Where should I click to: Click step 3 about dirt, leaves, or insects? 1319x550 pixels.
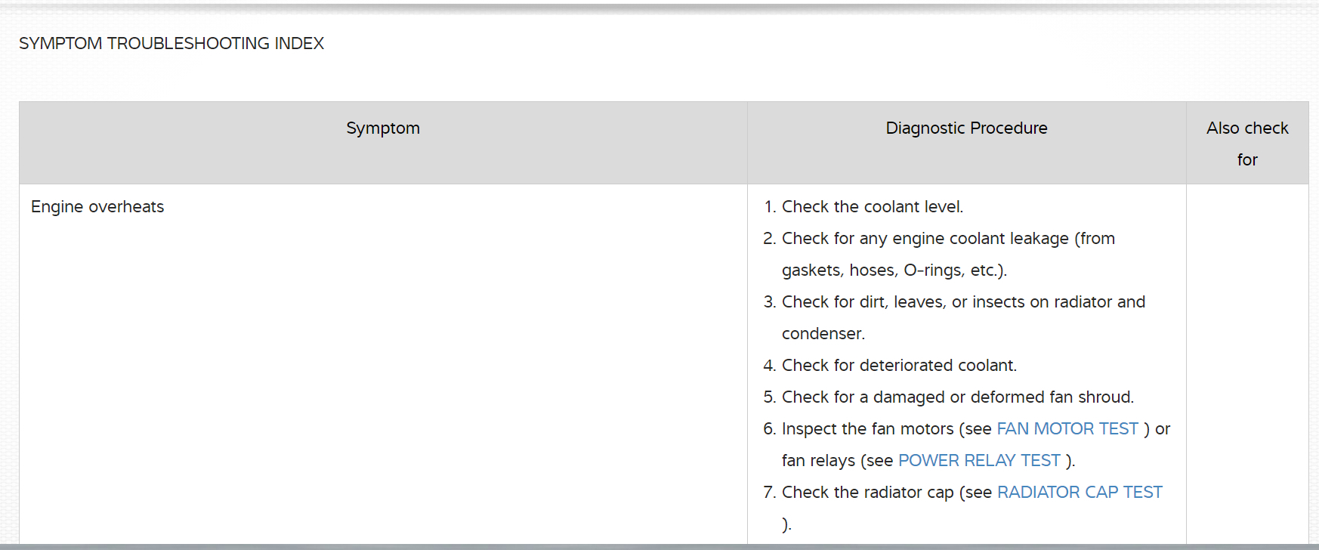tap(963, 302)
